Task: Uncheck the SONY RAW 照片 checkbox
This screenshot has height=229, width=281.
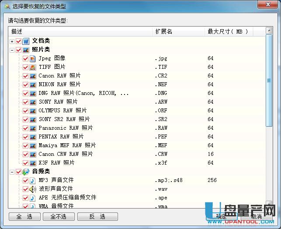Action: (26, 102)
